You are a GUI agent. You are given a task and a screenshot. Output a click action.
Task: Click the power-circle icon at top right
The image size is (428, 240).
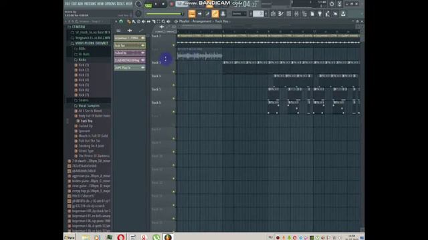click(332, 4)
